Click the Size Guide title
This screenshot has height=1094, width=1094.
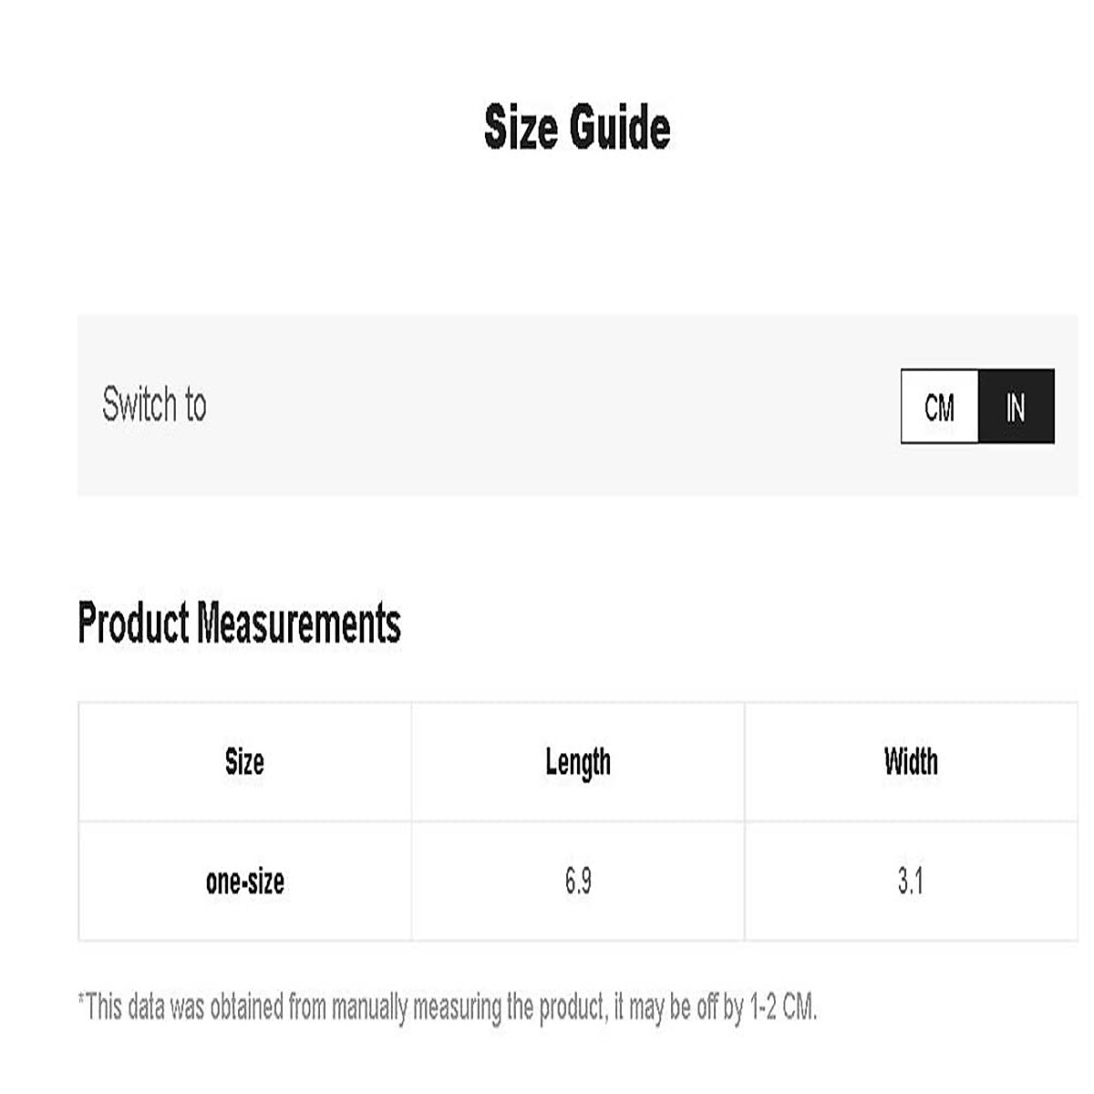click(577, 127)
